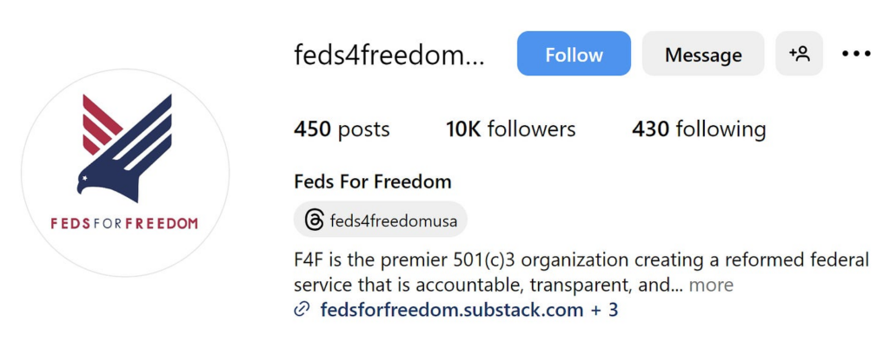Visit the fedsforfreedom.substack.com link
The height and width of the screenshot is (362, 890).
452,310
